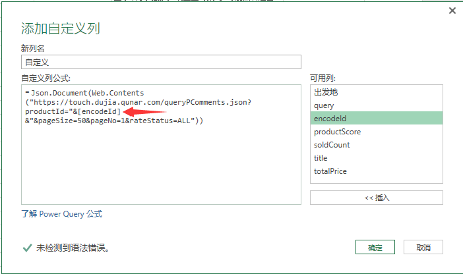The height and width of the screenshot is (274, 463).
Task: Click the new column name field
Action: click(x=161, y=63)
